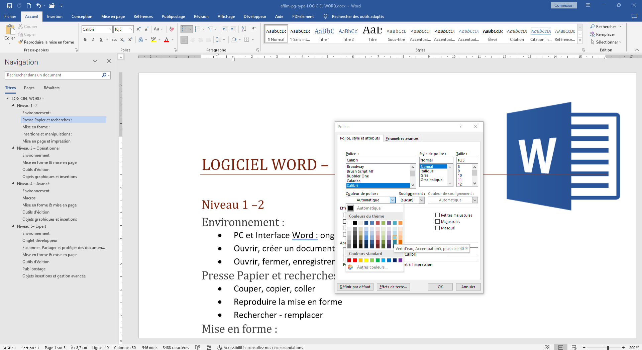Screen dimensions: 642x350
Task: Open the Mise en page tab
Action: click(113, 16)
